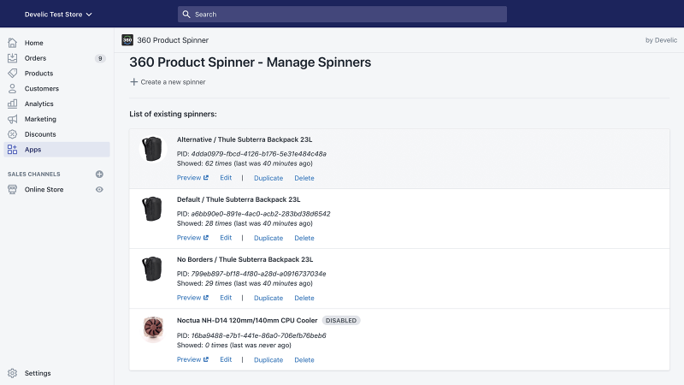The height and width of the screenshot is (385, 684).
Task: Click the Orders count badge 9
Action: (100, 58)
